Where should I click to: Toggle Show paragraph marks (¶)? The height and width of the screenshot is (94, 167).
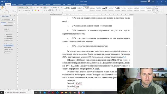pyautogui.click(x=61, y=8)
